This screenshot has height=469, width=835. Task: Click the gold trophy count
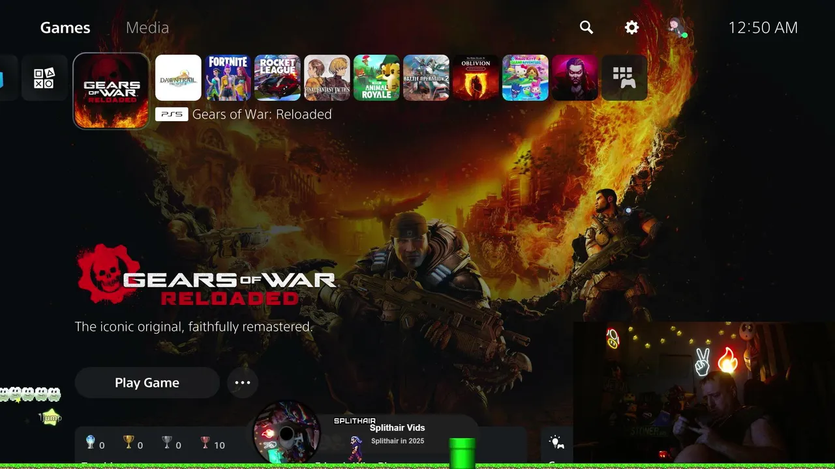coord(133,444)
